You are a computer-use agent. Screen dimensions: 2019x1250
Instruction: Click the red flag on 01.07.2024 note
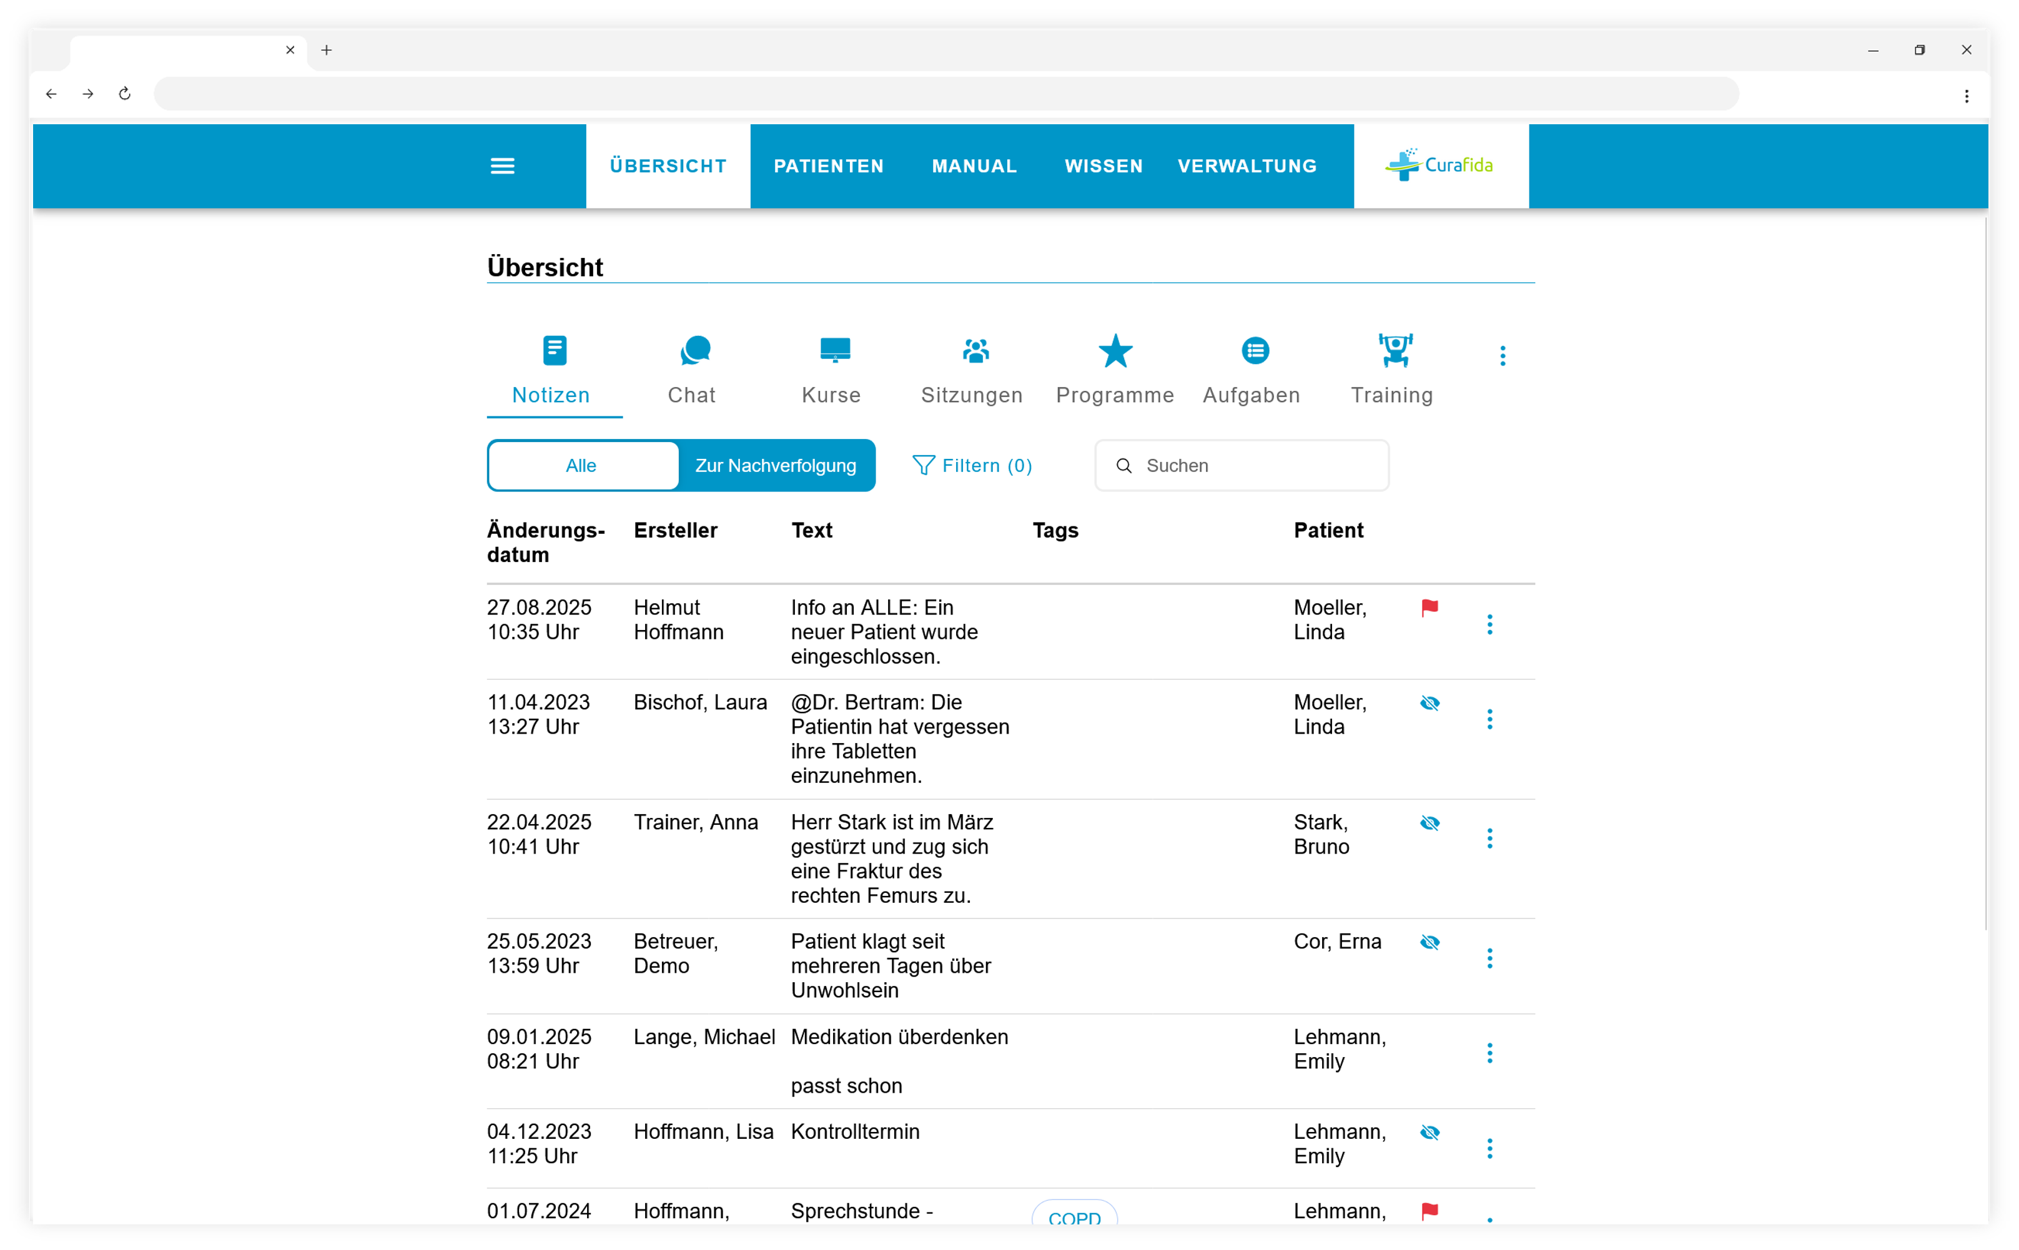1429,1212
